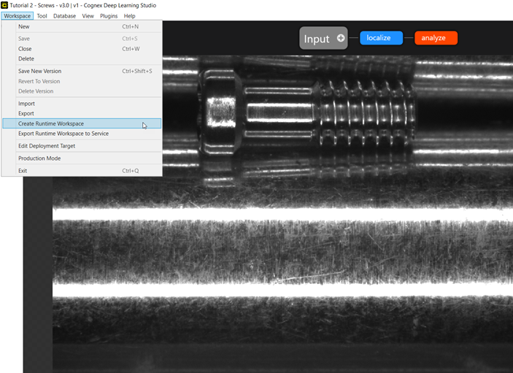The width and height of the screenshot is (513, 373).
Task: Open Edit Deployment Target option
Action: coord(47,146)
